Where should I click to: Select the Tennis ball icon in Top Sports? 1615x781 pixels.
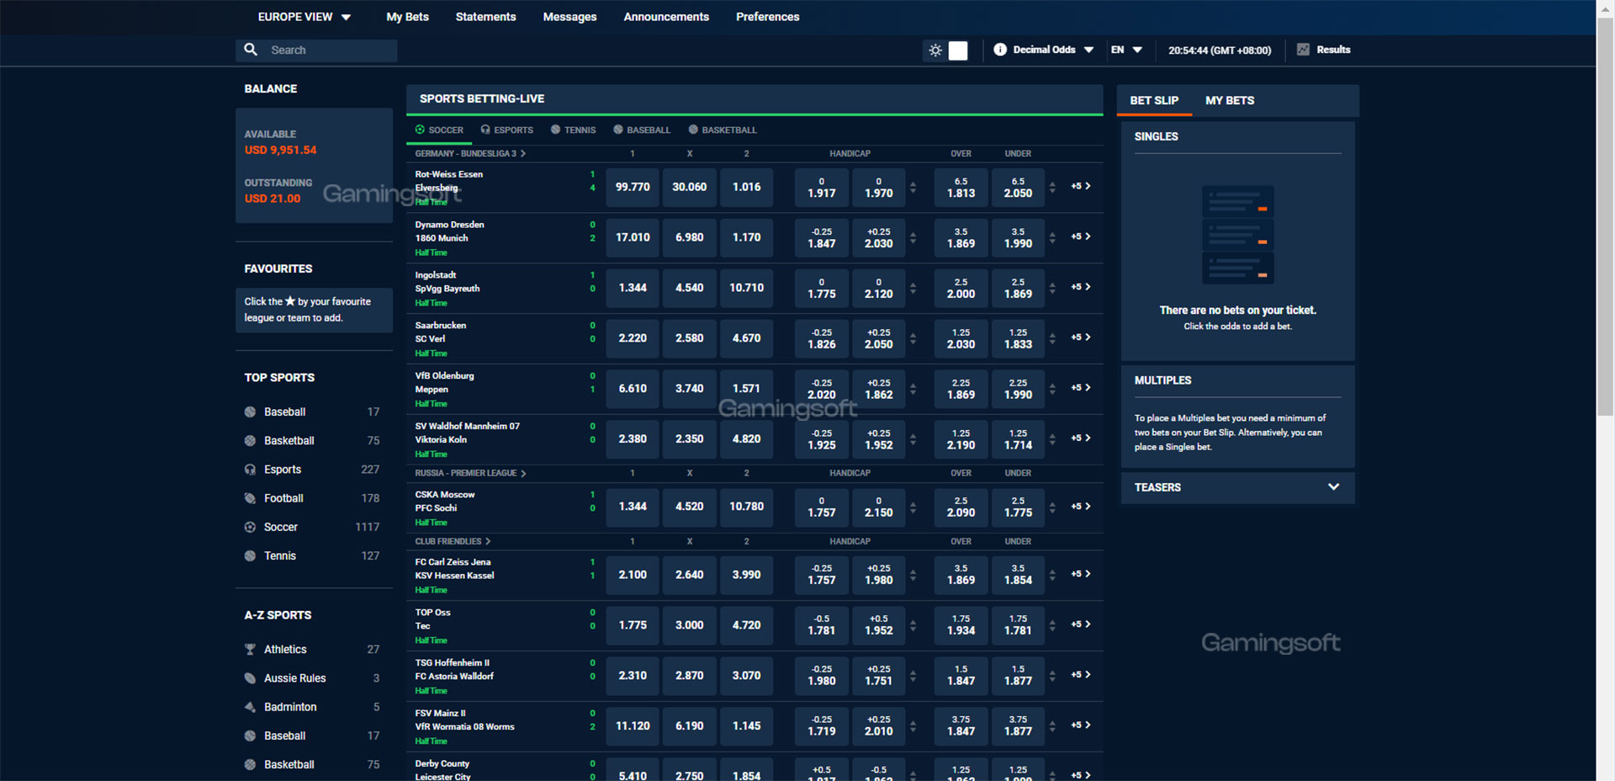[250, 555]
